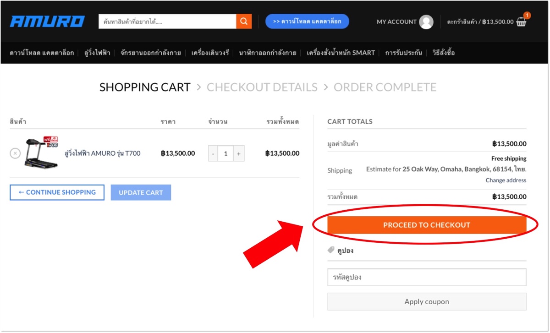Click the blue ดาวน์โหลด แคตตาล็อก button
This screenshot has height=333, width=550.
coord(307,21)
